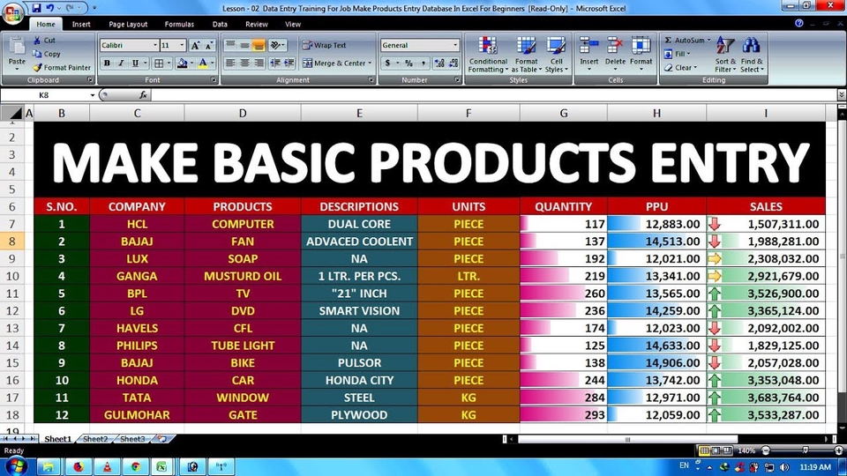Click Decrease Decimal icon
Image resolution: width=847 pixels, height=476 pixels.
pos(453,63)
